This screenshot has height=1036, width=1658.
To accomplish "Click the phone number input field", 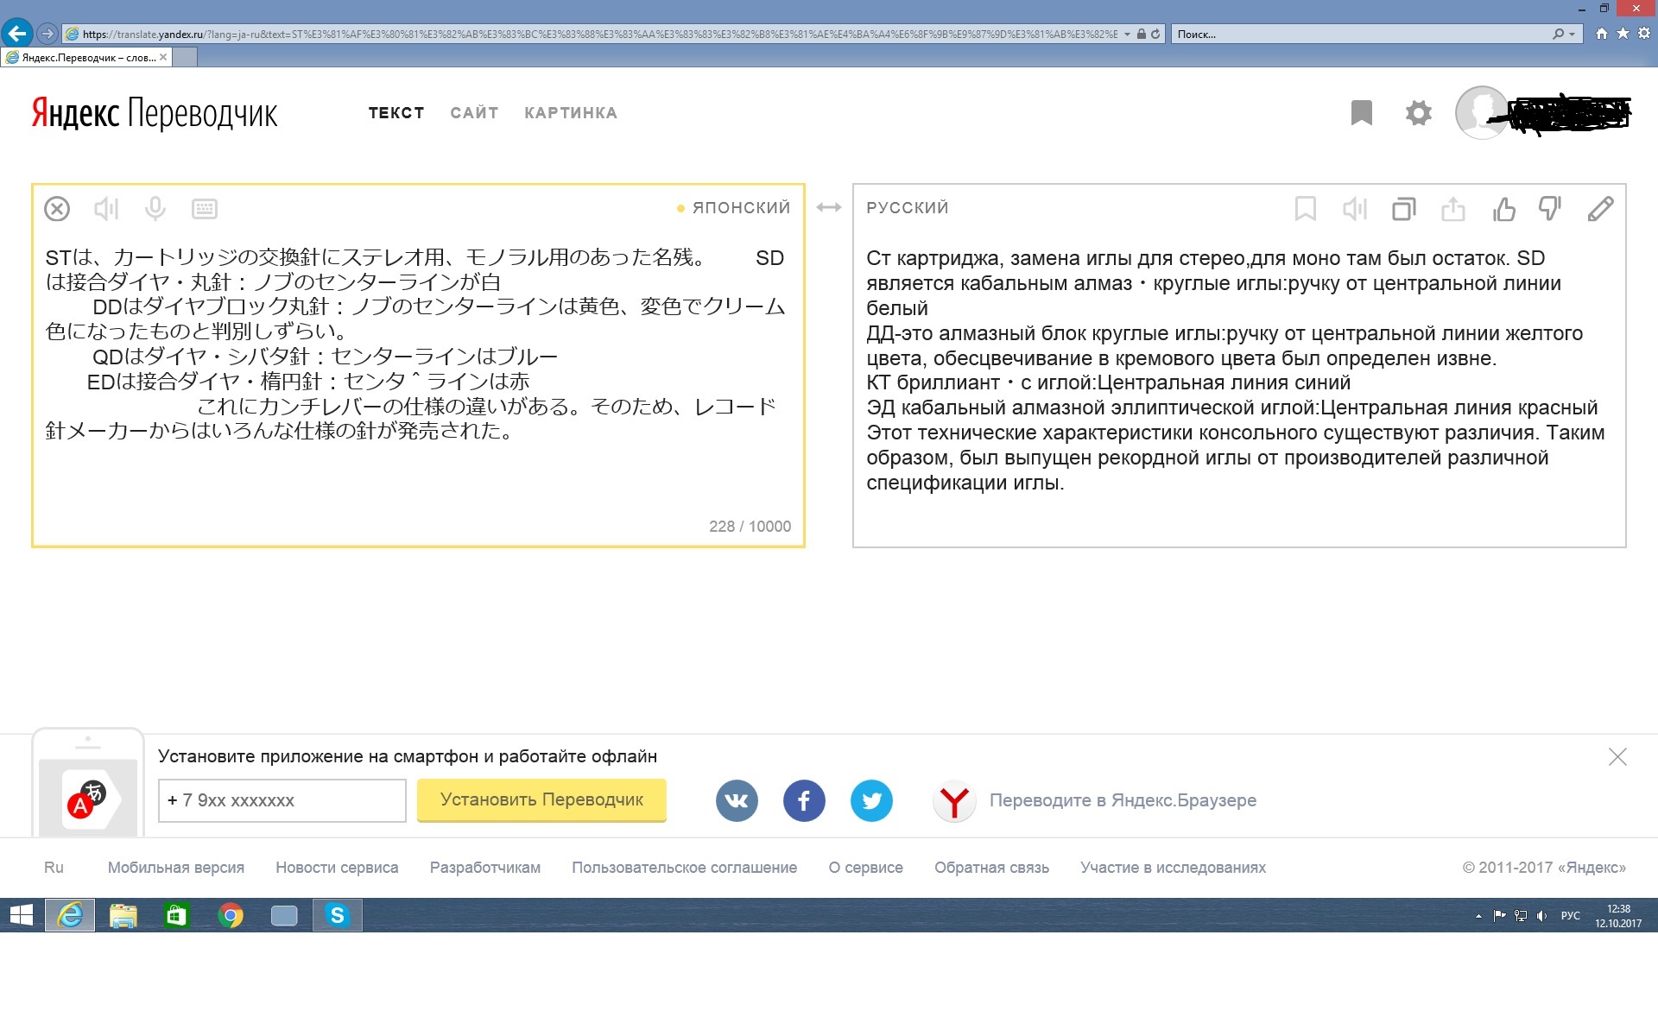I will coord(282,800).
